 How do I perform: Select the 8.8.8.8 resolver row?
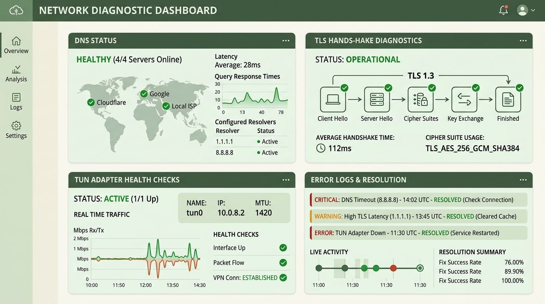251,152
